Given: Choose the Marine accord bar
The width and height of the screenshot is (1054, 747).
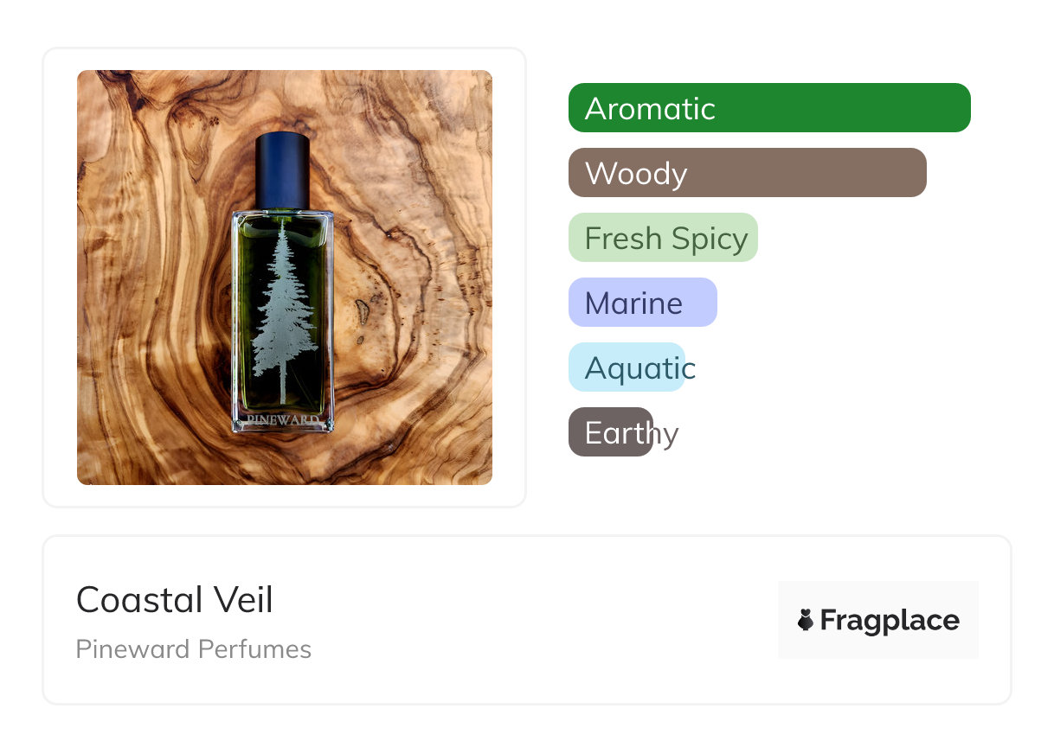Looking at the screenshot, I should 642,303.
